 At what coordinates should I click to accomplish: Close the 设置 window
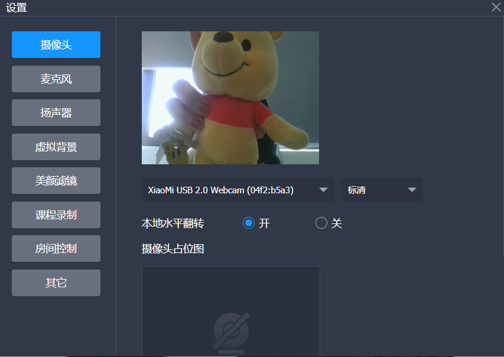pos(496,7)
